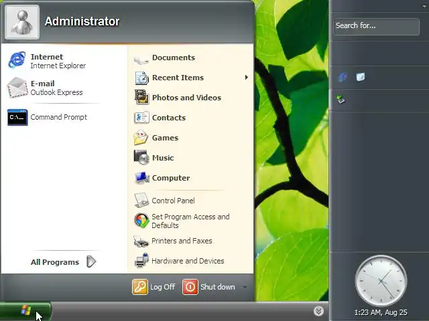Click the Internet Explorer sidebar quick launch icon
The image size is (429, 321).
(343, 78)
